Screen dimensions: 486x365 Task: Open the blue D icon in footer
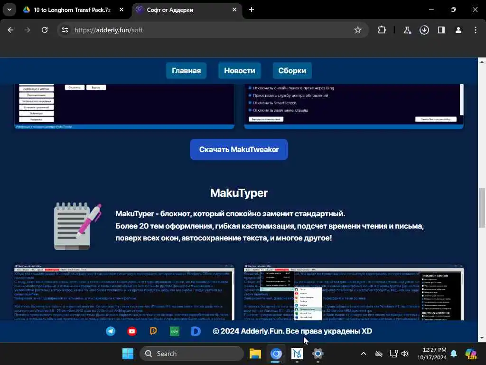click(196, 331)
